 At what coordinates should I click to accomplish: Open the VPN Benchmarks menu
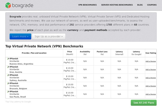(x=87, y=5)
